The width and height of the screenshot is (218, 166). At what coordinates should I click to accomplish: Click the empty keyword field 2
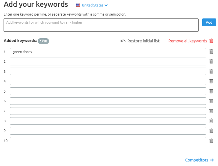click(x=108, y=61)
